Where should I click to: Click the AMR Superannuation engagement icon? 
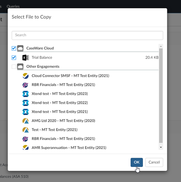tap(26, 148)
